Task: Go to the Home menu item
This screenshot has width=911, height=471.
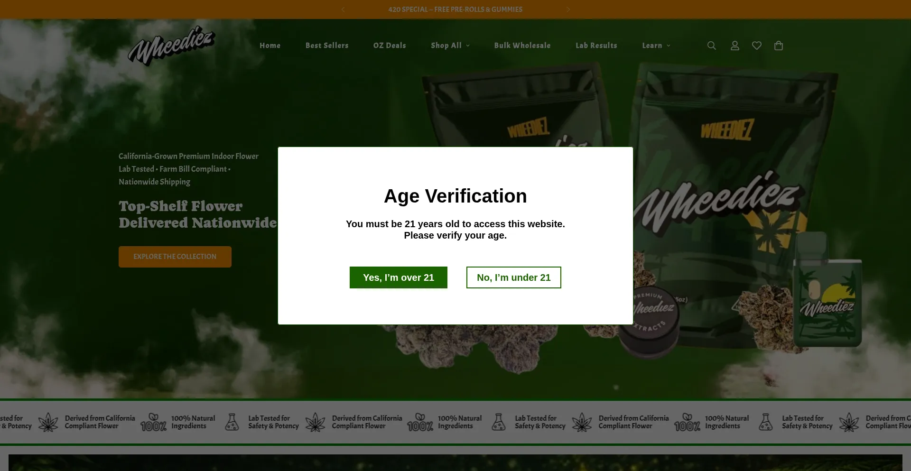Action: point(270,46)
